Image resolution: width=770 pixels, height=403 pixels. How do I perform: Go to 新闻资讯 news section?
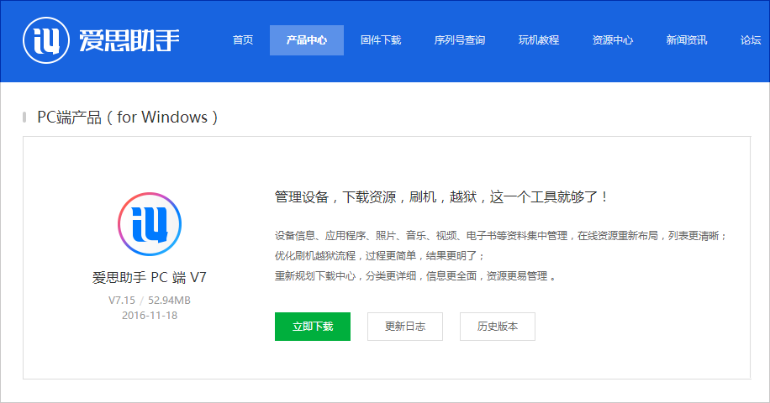pyautogui.click(x=687, y=40)
